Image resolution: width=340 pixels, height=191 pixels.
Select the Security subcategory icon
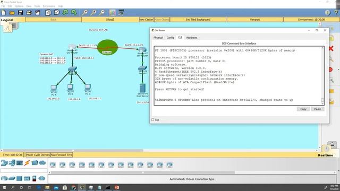[34, 178]
